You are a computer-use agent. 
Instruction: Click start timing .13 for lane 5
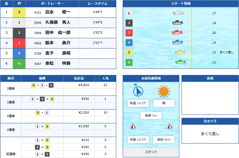pos(214,52)
